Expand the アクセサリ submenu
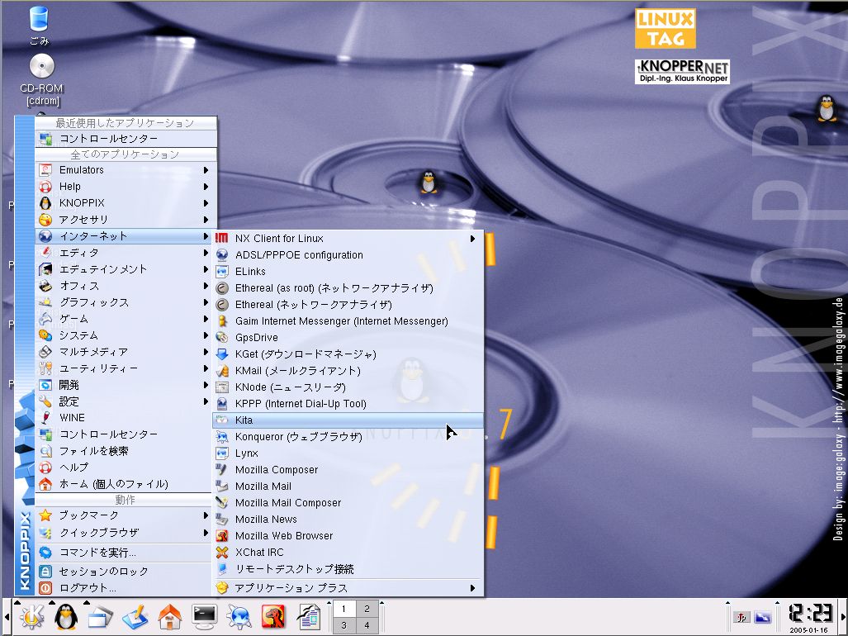The height and width of the screenshot is (636, 848). click(x=124, y=220)
